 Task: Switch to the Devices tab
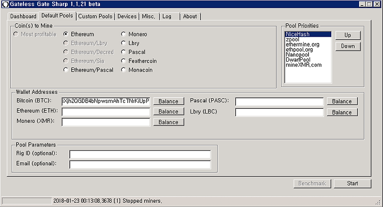(127, 16)
